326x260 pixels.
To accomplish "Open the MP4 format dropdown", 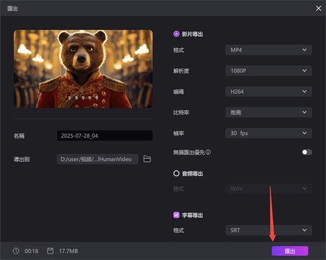I will (269, 50).
